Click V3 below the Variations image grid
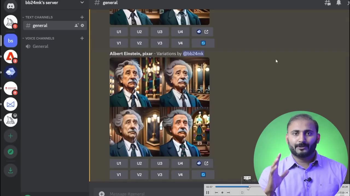Image resolution: width=350 pixels, height=196 pixels. pos(160,175)
